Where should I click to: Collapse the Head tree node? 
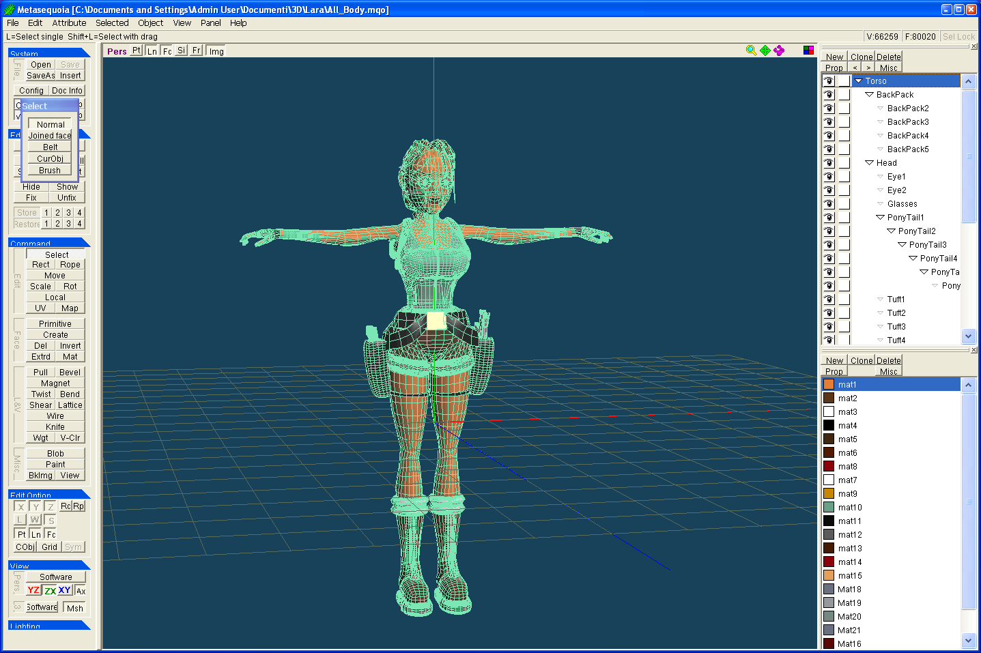click(x=869, y=162)
